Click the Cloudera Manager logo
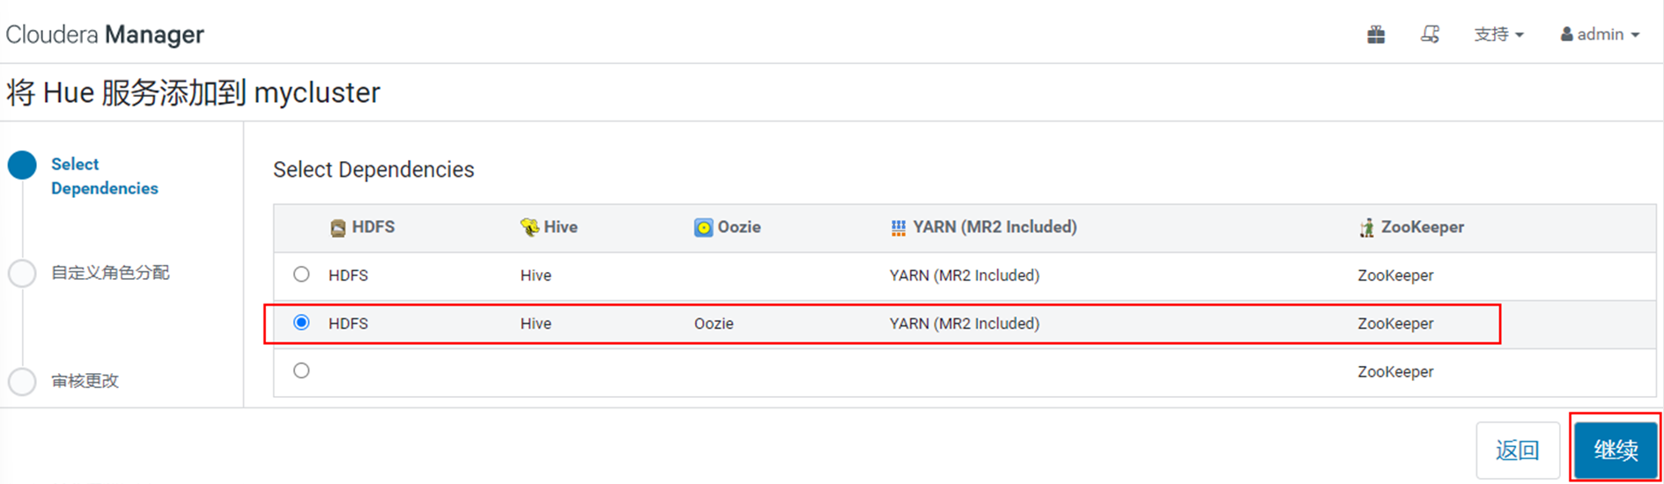Image resolution: width=1664 pixels, height=484 pixels. click(x=105, y=34)
